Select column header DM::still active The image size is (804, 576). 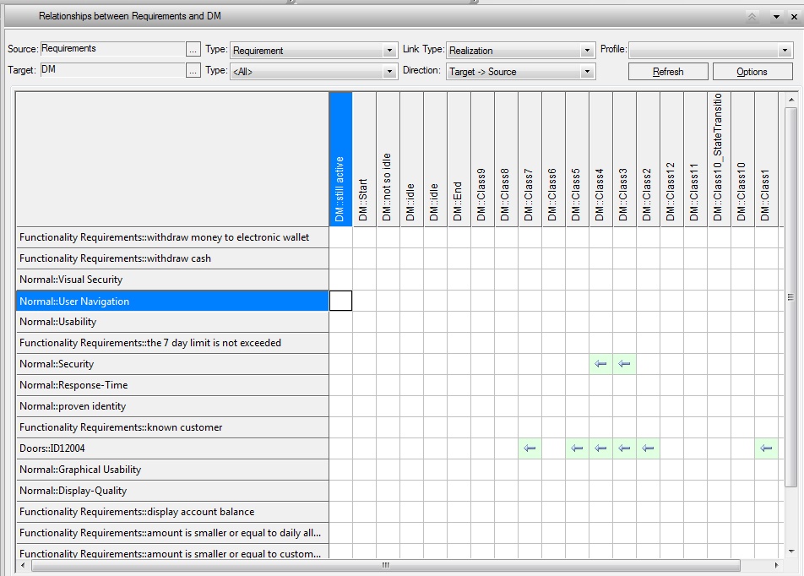(340, 159)
